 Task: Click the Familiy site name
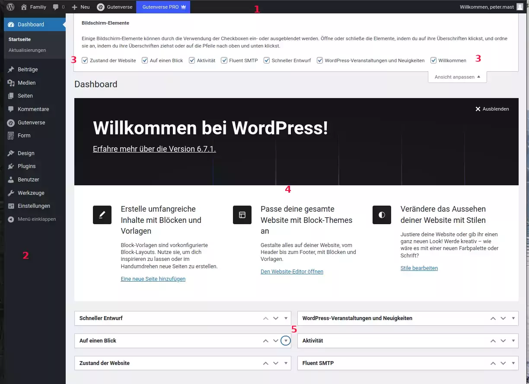point(38,7)
